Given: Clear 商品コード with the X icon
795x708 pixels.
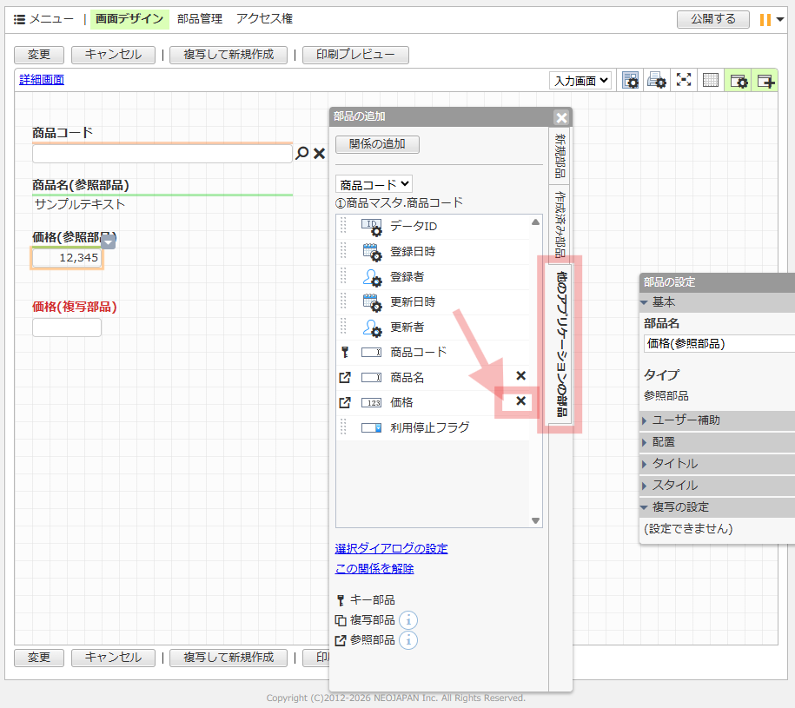Looking at the screenshot, I should point(320,153).
